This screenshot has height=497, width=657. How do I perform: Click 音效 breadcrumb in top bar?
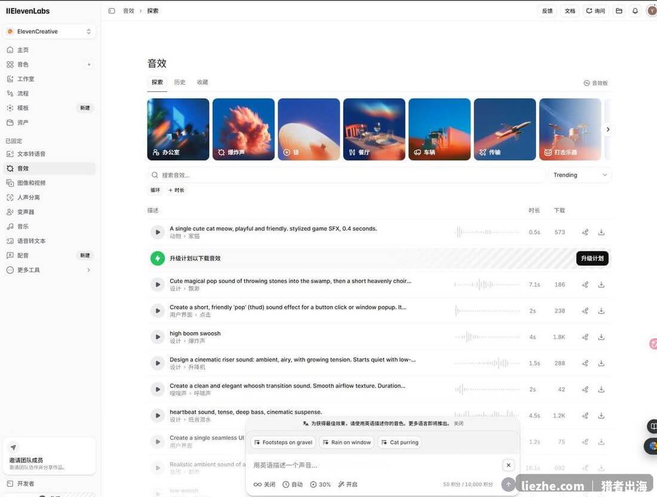[x=128, y=11]
